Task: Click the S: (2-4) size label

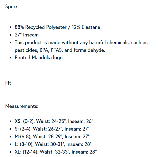Action: tap(23, 129)
